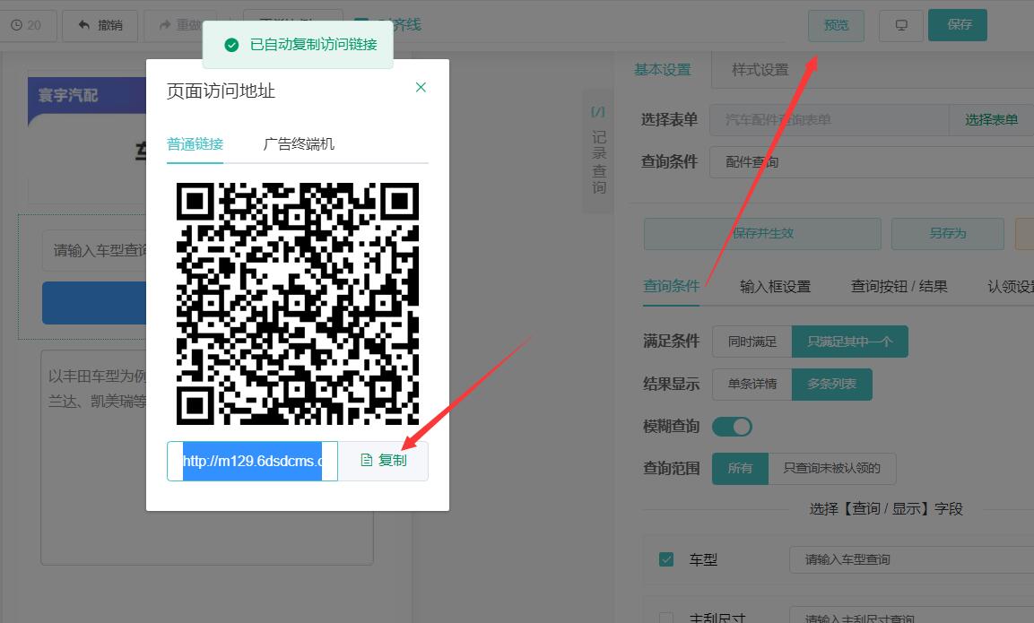This screenshot has height=623, width=1034.
Task: Click the 记录查询 side tab
Action: [x=598, y=151]
